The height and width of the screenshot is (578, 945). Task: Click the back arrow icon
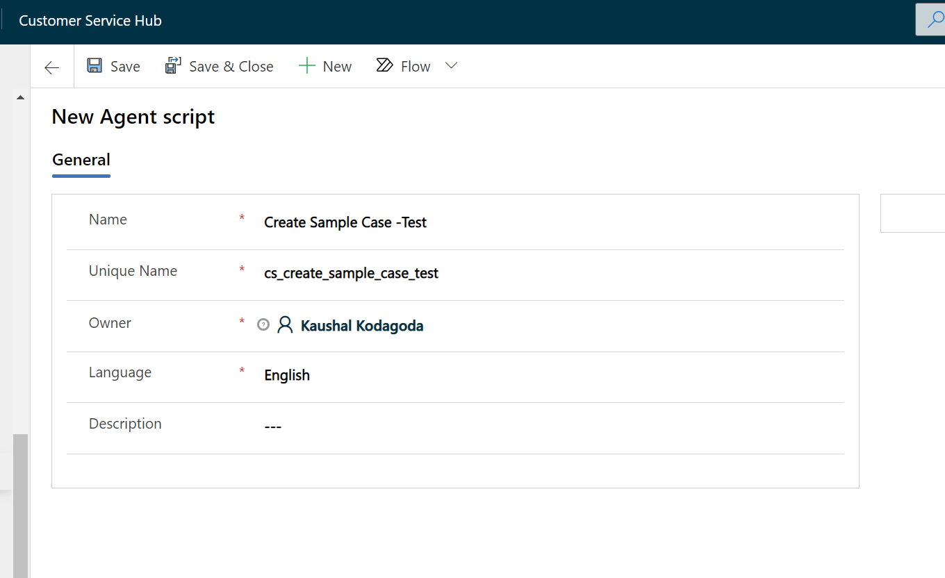[52, 67]
